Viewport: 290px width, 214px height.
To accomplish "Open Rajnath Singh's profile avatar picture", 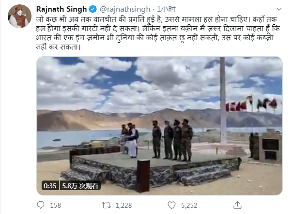I will coord(19,16).
